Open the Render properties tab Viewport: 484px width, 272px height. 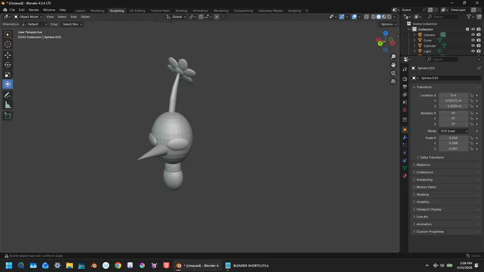coord(404,79)
